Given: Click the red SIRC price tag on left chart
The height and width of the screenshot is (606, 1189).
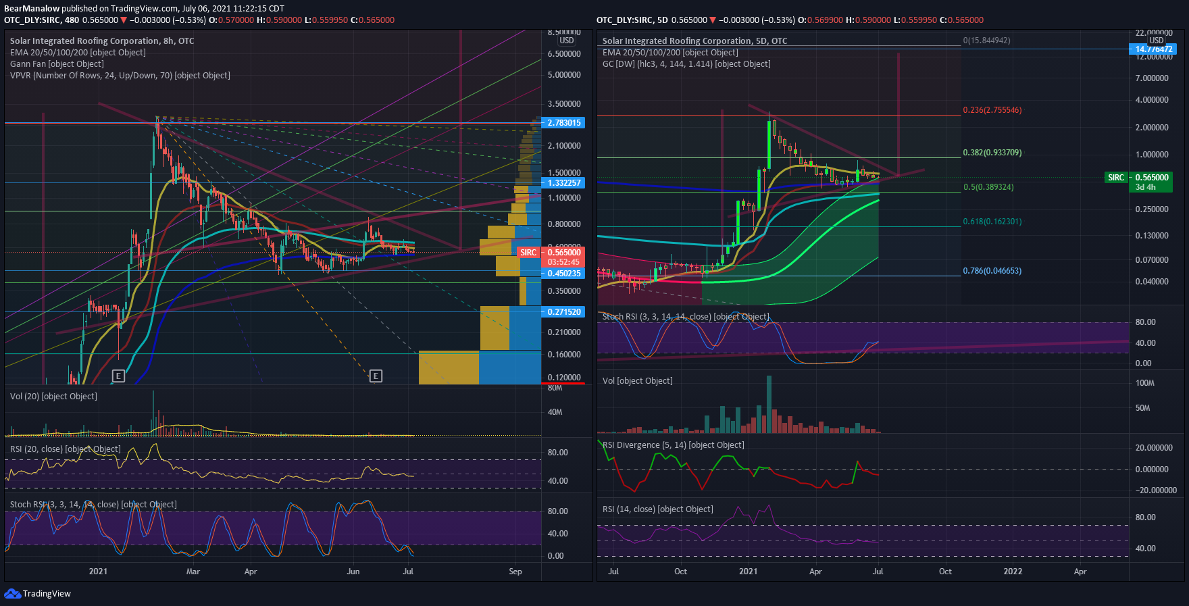Looking at the screenshot, I should pos(528,253).
